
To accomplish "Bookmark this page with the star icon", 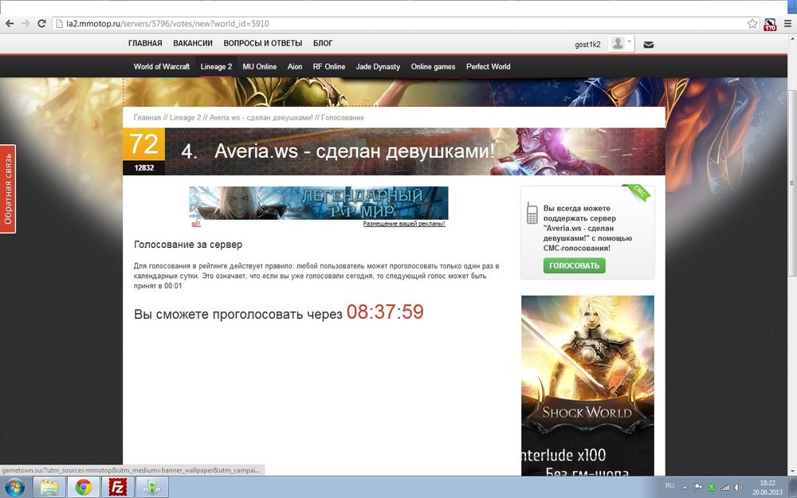I will coord(752,24).
